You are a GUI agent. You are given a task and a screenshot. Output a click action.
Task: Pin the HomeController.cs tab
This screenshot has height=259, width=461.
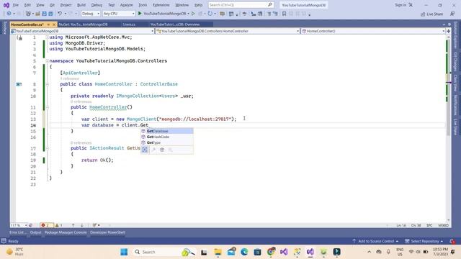pyautogui.click(x=48, y=24)
